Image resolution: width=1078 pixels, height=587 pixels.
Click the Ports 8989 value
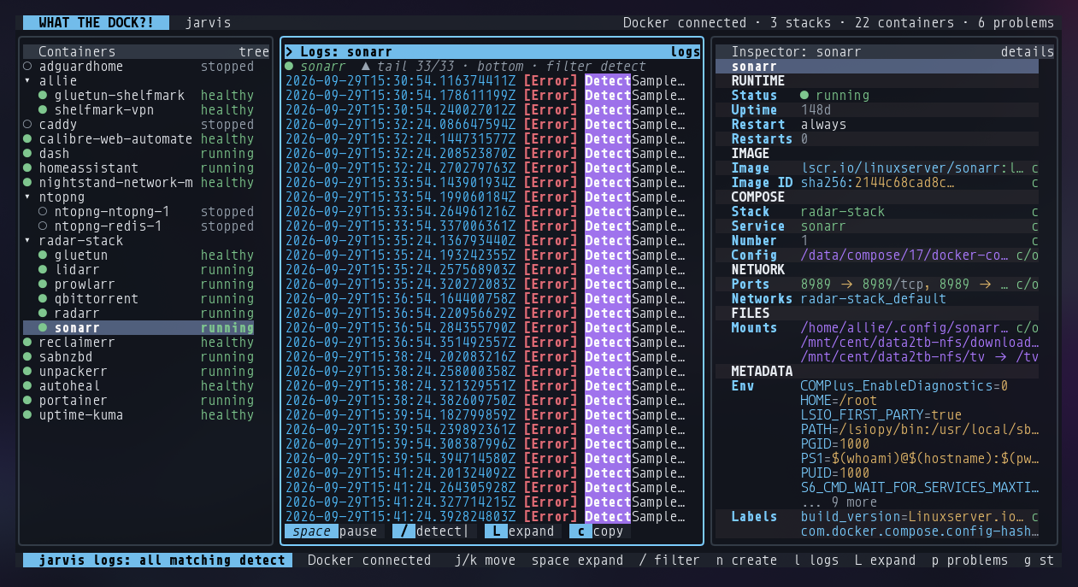(x=904, y=285)
